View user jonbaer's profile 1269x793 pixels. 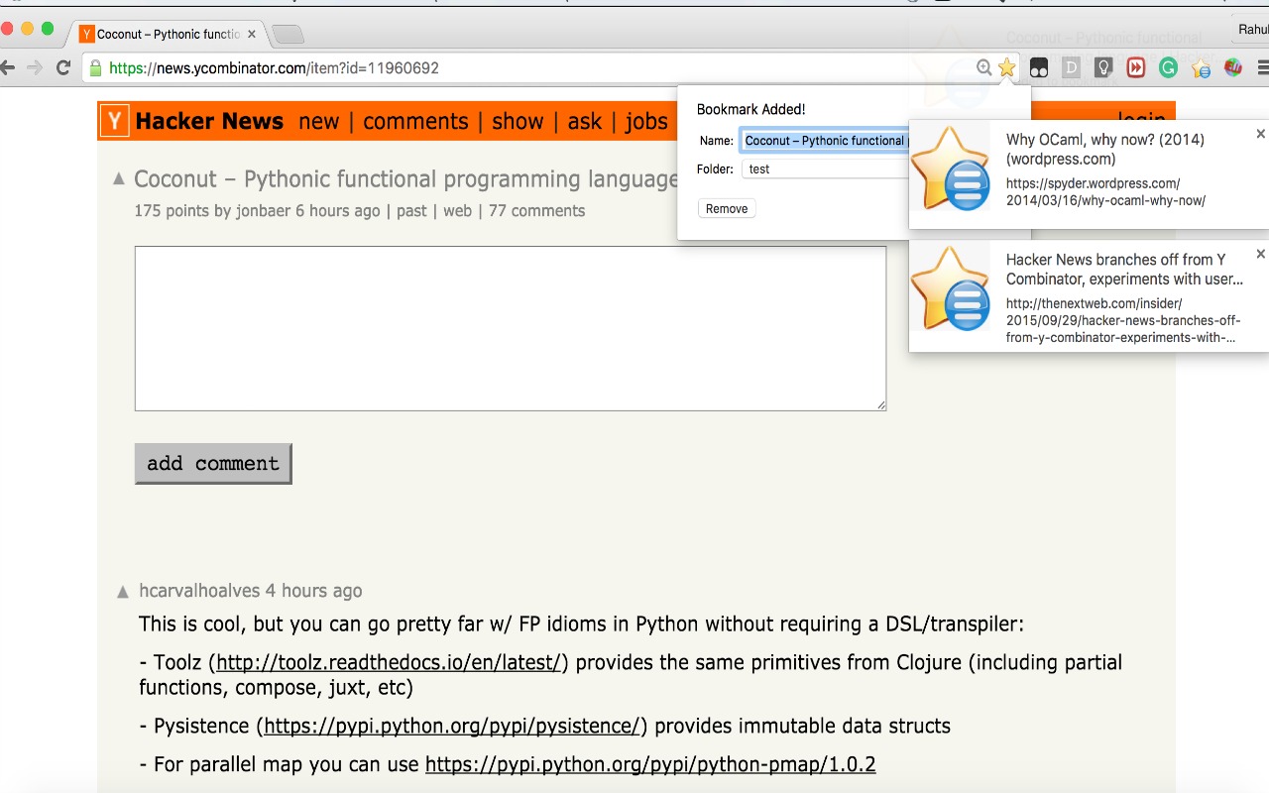point(264,210)
